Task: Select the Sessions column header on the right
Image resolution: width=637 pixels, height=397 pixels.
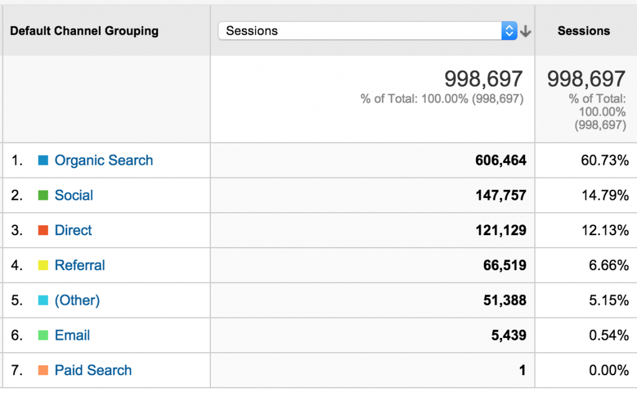Action: [x=584, y=30]
